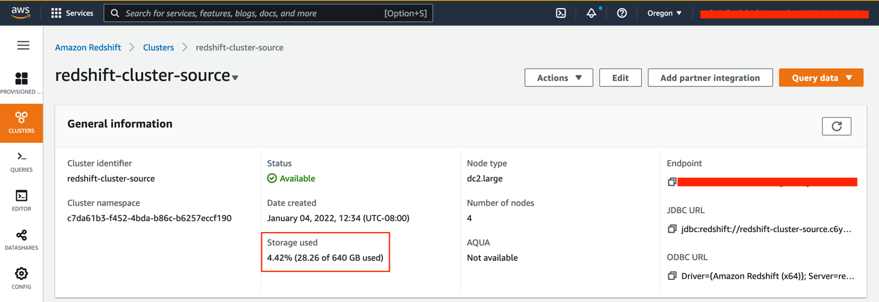
Task: Open the help question mark icon
Action: (621, 13)
